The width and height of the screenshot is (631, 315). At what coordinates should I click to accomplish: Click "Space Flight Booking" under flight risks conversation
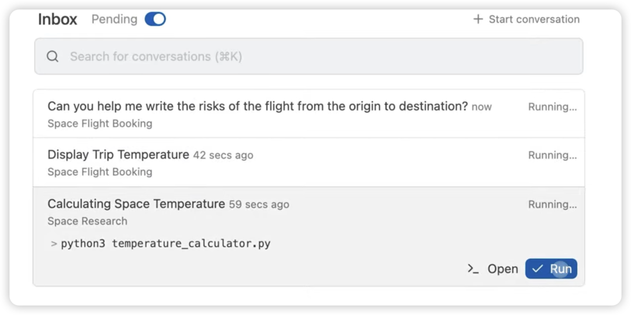click(x=100, y=124)
